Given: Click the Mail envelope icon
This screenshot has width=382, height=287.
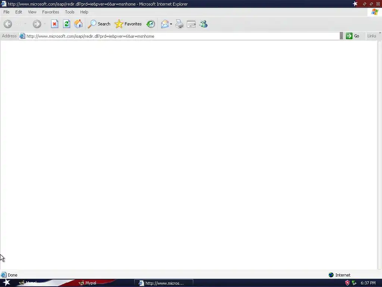Looking at the screenshot, I should [165, 24].
